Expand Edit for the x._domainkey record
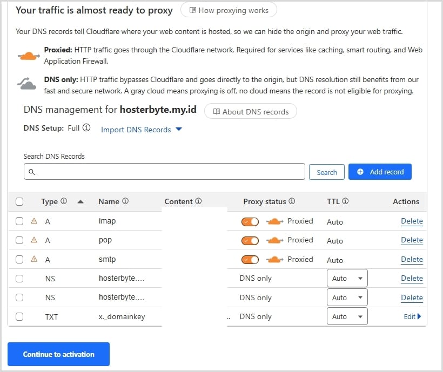The image size is (443, 372). pyautogui.click(x=412, y=316)
